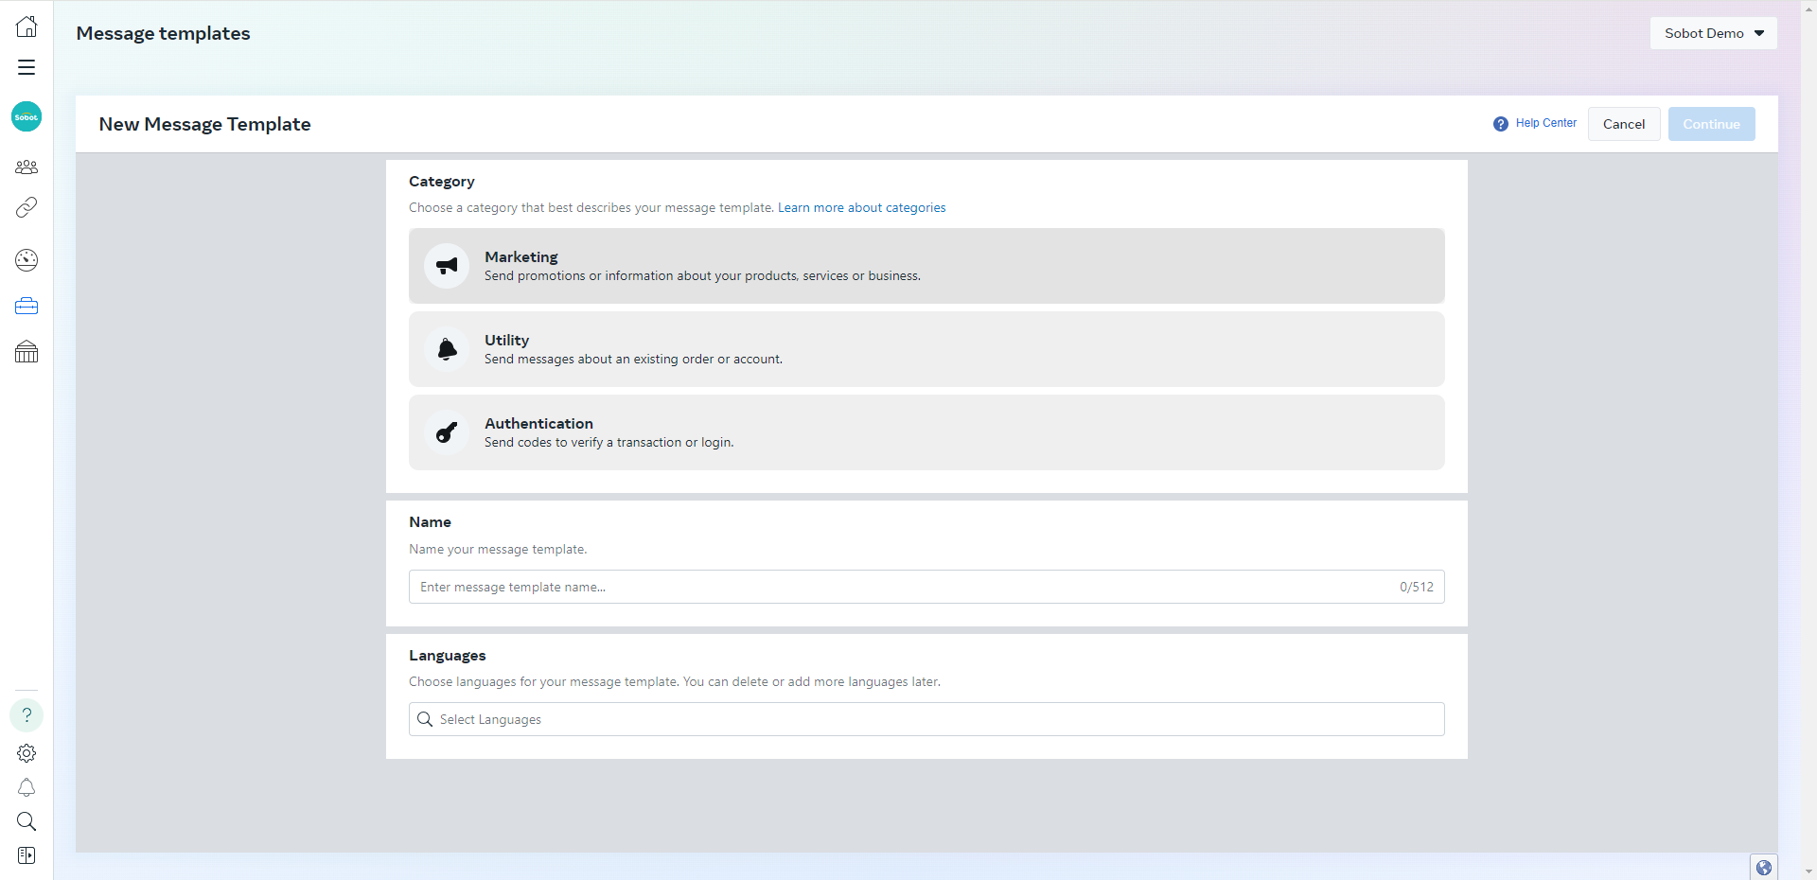Click the Sobot logo avatar

26,116
